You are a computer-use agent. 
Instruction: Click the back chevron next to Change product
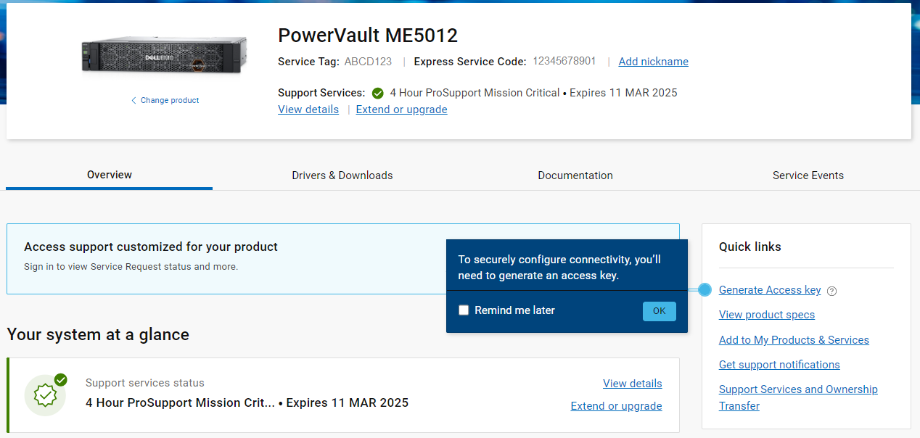(133, 100)
